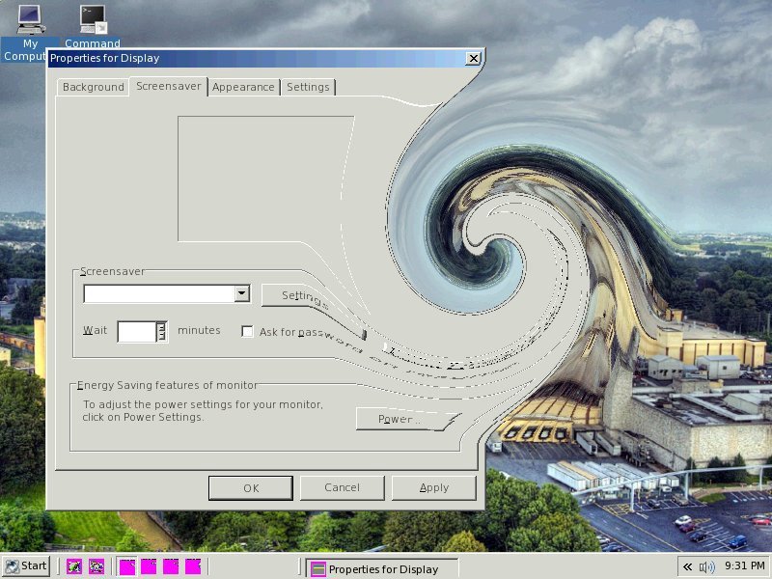Expand the Screensaver selection dropdown
Image resolution: width=772 pixels, height=579 pixels.
pos(242,293)
